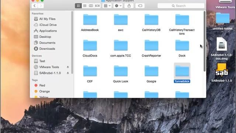The height and width of the screenshot is (133, 236).
Task: Open the item arrangement dropdown
Action: point(107,6)
